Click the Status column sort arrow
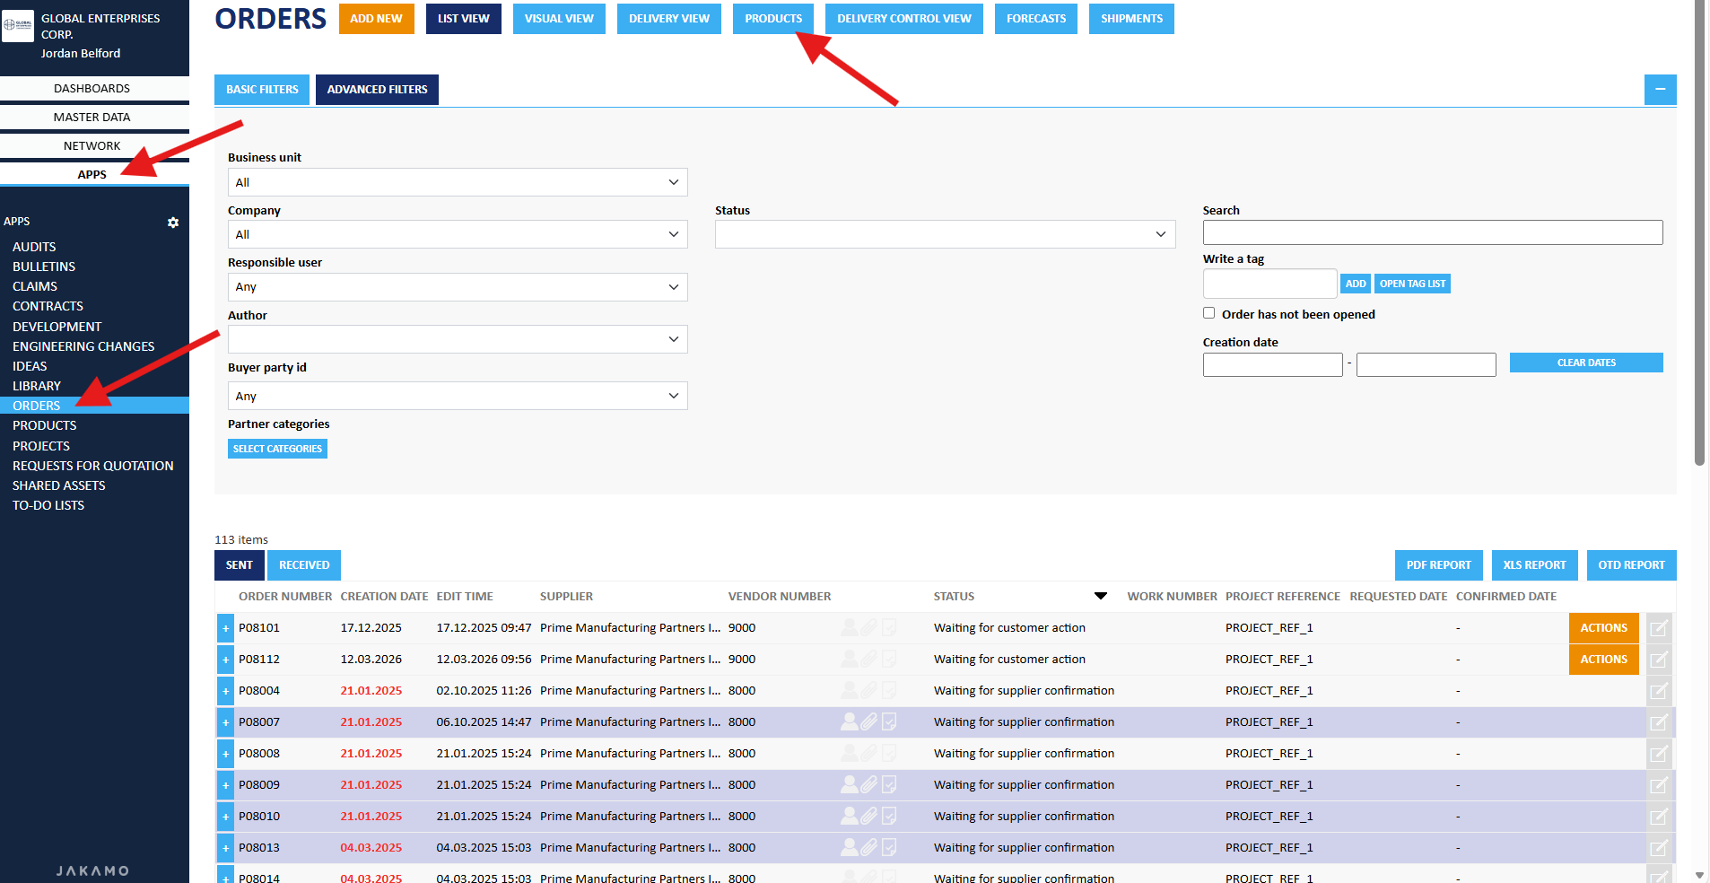 coord(1100,596)
